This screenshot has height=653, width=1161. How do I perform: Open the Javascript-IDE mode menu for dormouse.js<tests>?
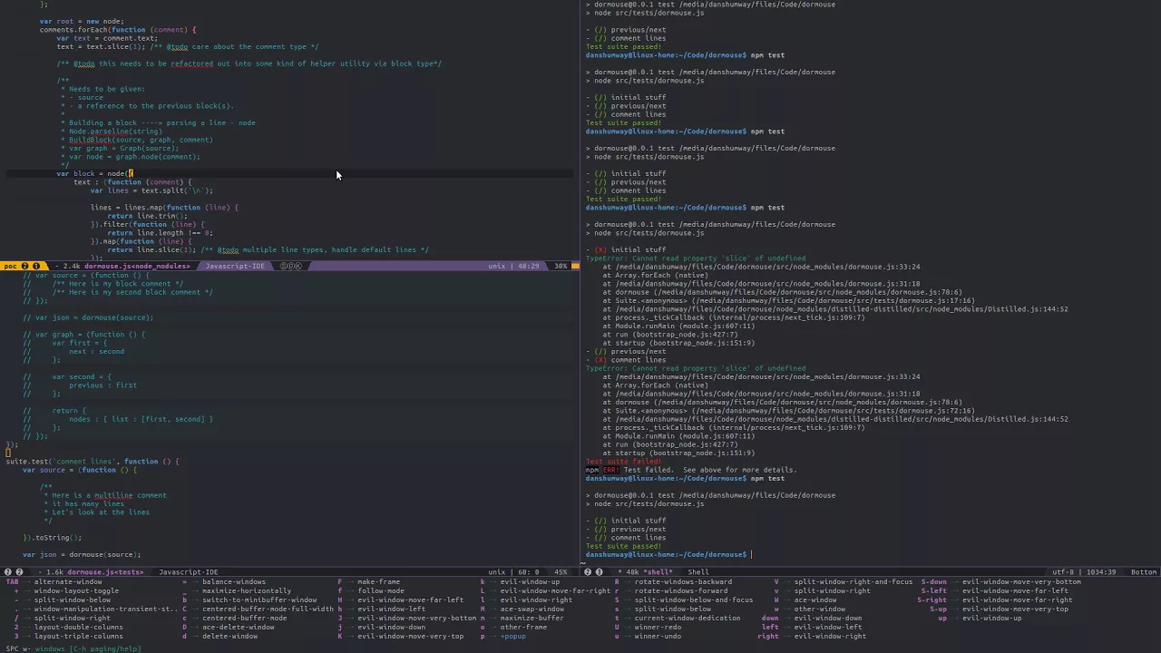[x=189, y=572]
